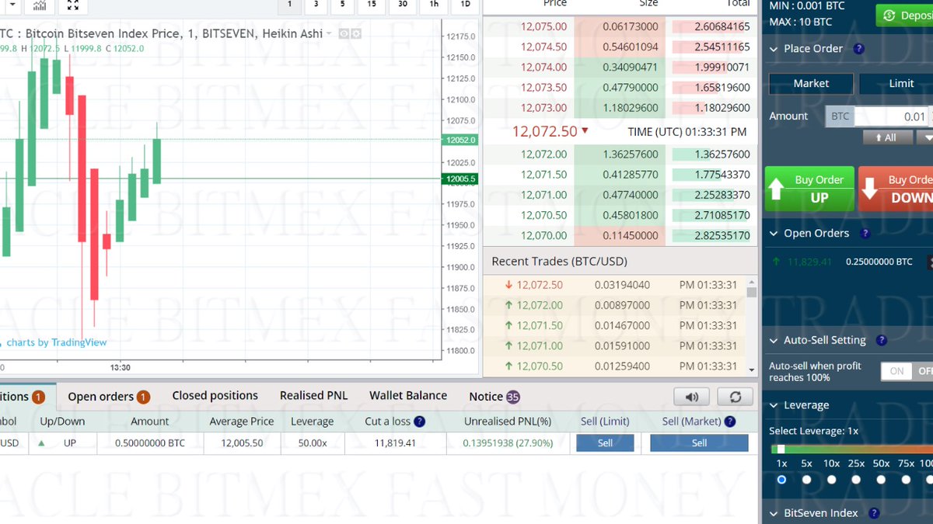933x524 pixels.
Task: Select the 10x leverage radio button
Action: (831, 480)
